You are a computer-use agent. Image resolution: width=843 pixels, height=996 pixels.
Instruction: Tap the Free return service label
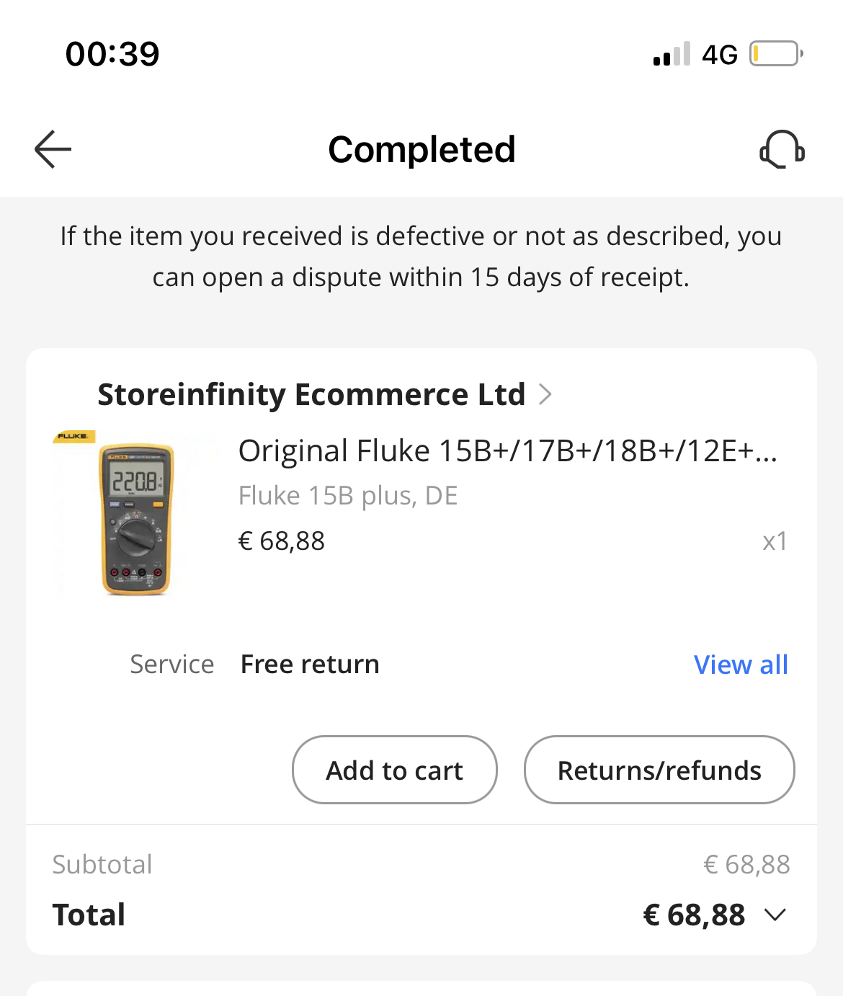point(310,664)
